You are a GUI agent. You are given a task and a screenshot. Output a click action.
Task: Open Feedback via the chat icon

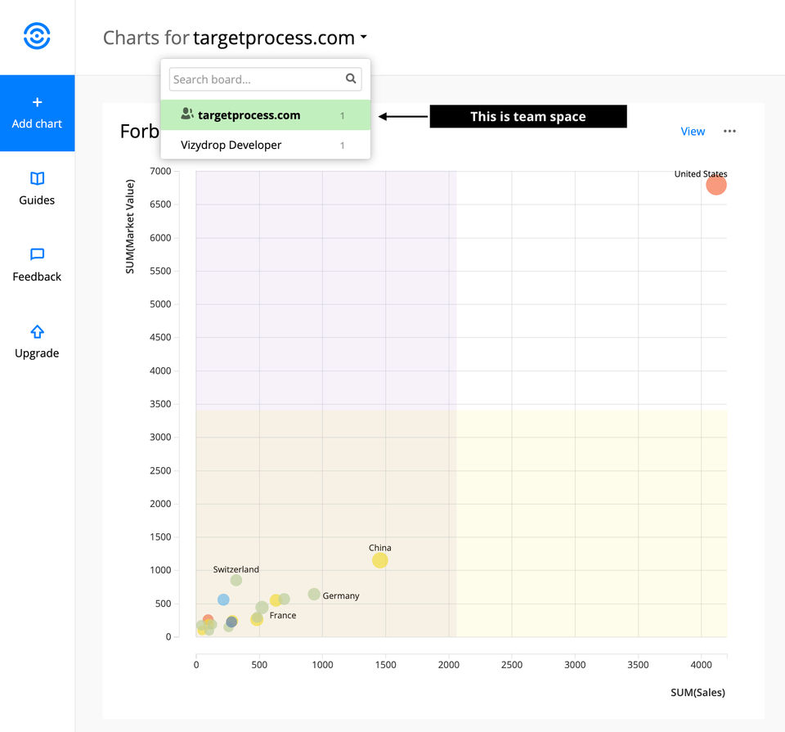tap(37, 254)
